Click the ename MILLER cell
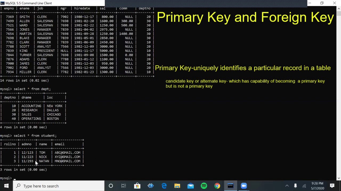 pos(25,72)
